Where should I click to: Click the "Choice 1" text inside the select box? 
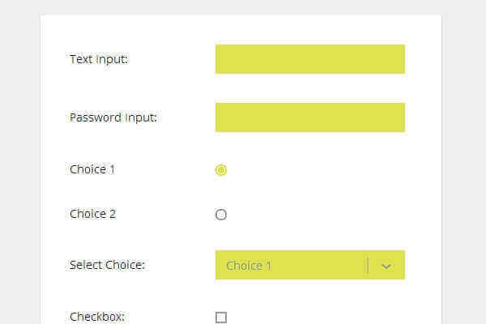click(x=249, y=266)
